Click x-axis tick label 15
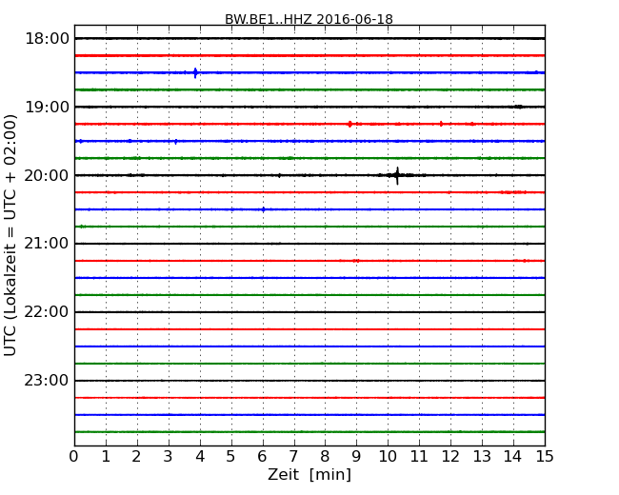The height and width of the screenshot is (495, 619). (545, 457)
